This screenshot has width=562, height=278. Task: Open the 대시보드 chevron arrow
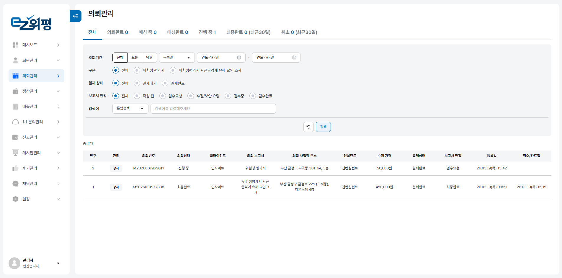(x=58, y=45)
